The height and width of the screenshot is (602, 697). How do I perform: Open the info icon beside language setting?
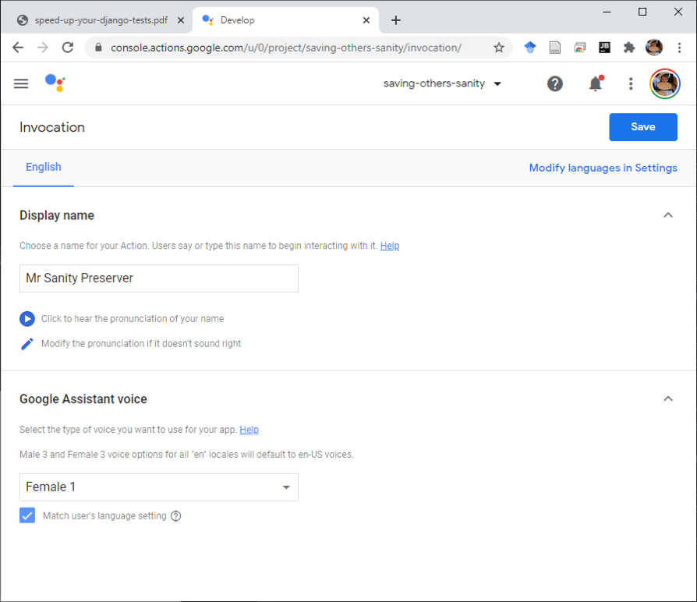pyautogui.click(x=176, y=515)
